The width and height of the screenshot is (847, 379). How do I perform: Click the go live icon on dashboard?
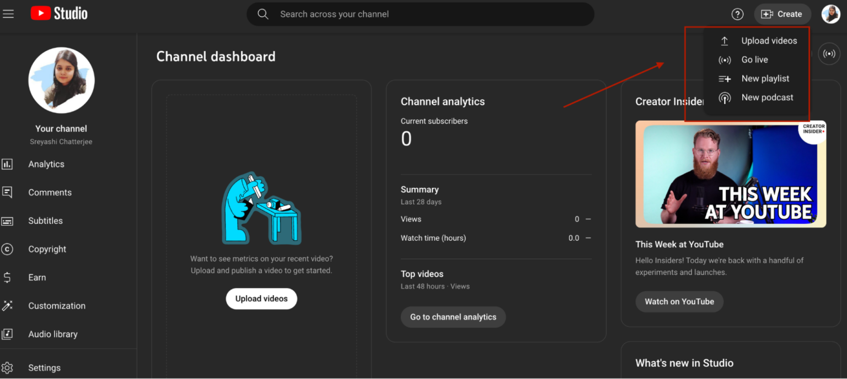click(828, 54)
